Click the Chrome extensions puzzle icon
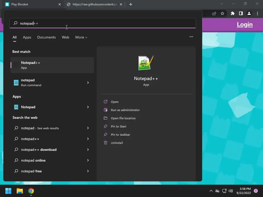 (232, 13)
